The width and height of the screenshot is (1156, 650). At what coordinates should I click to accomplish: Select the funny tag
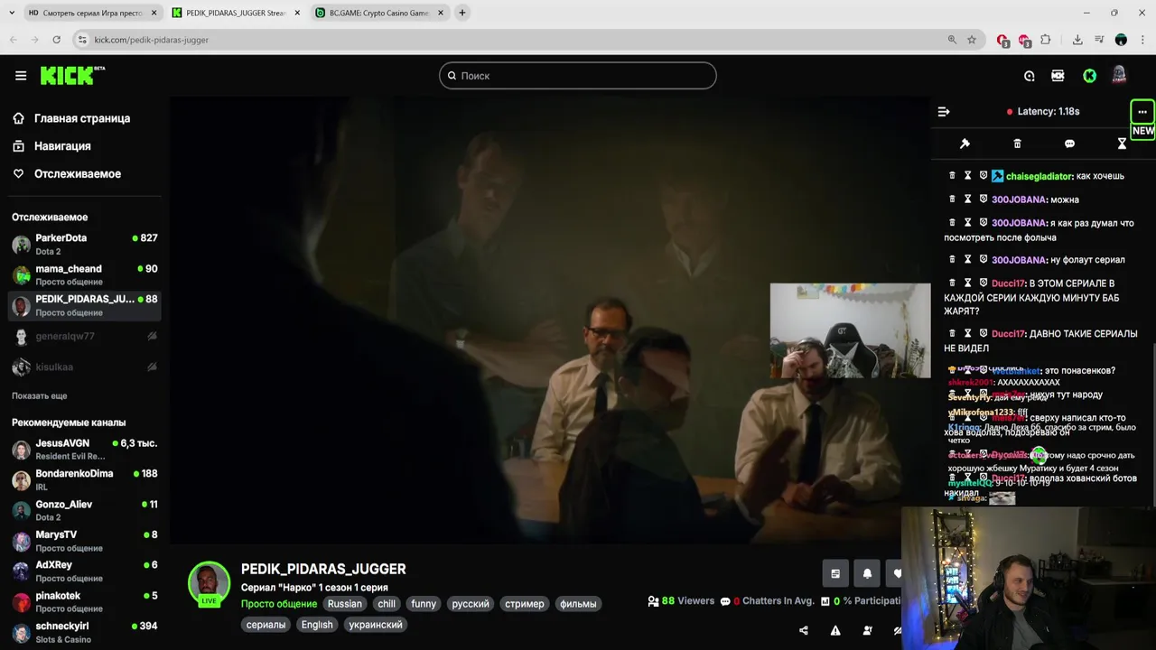click(x=424, y=604)
